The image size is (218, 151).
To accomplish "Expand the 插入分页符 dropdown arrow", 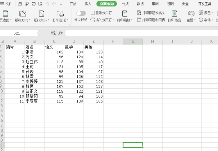I will [x=114, y=20].
